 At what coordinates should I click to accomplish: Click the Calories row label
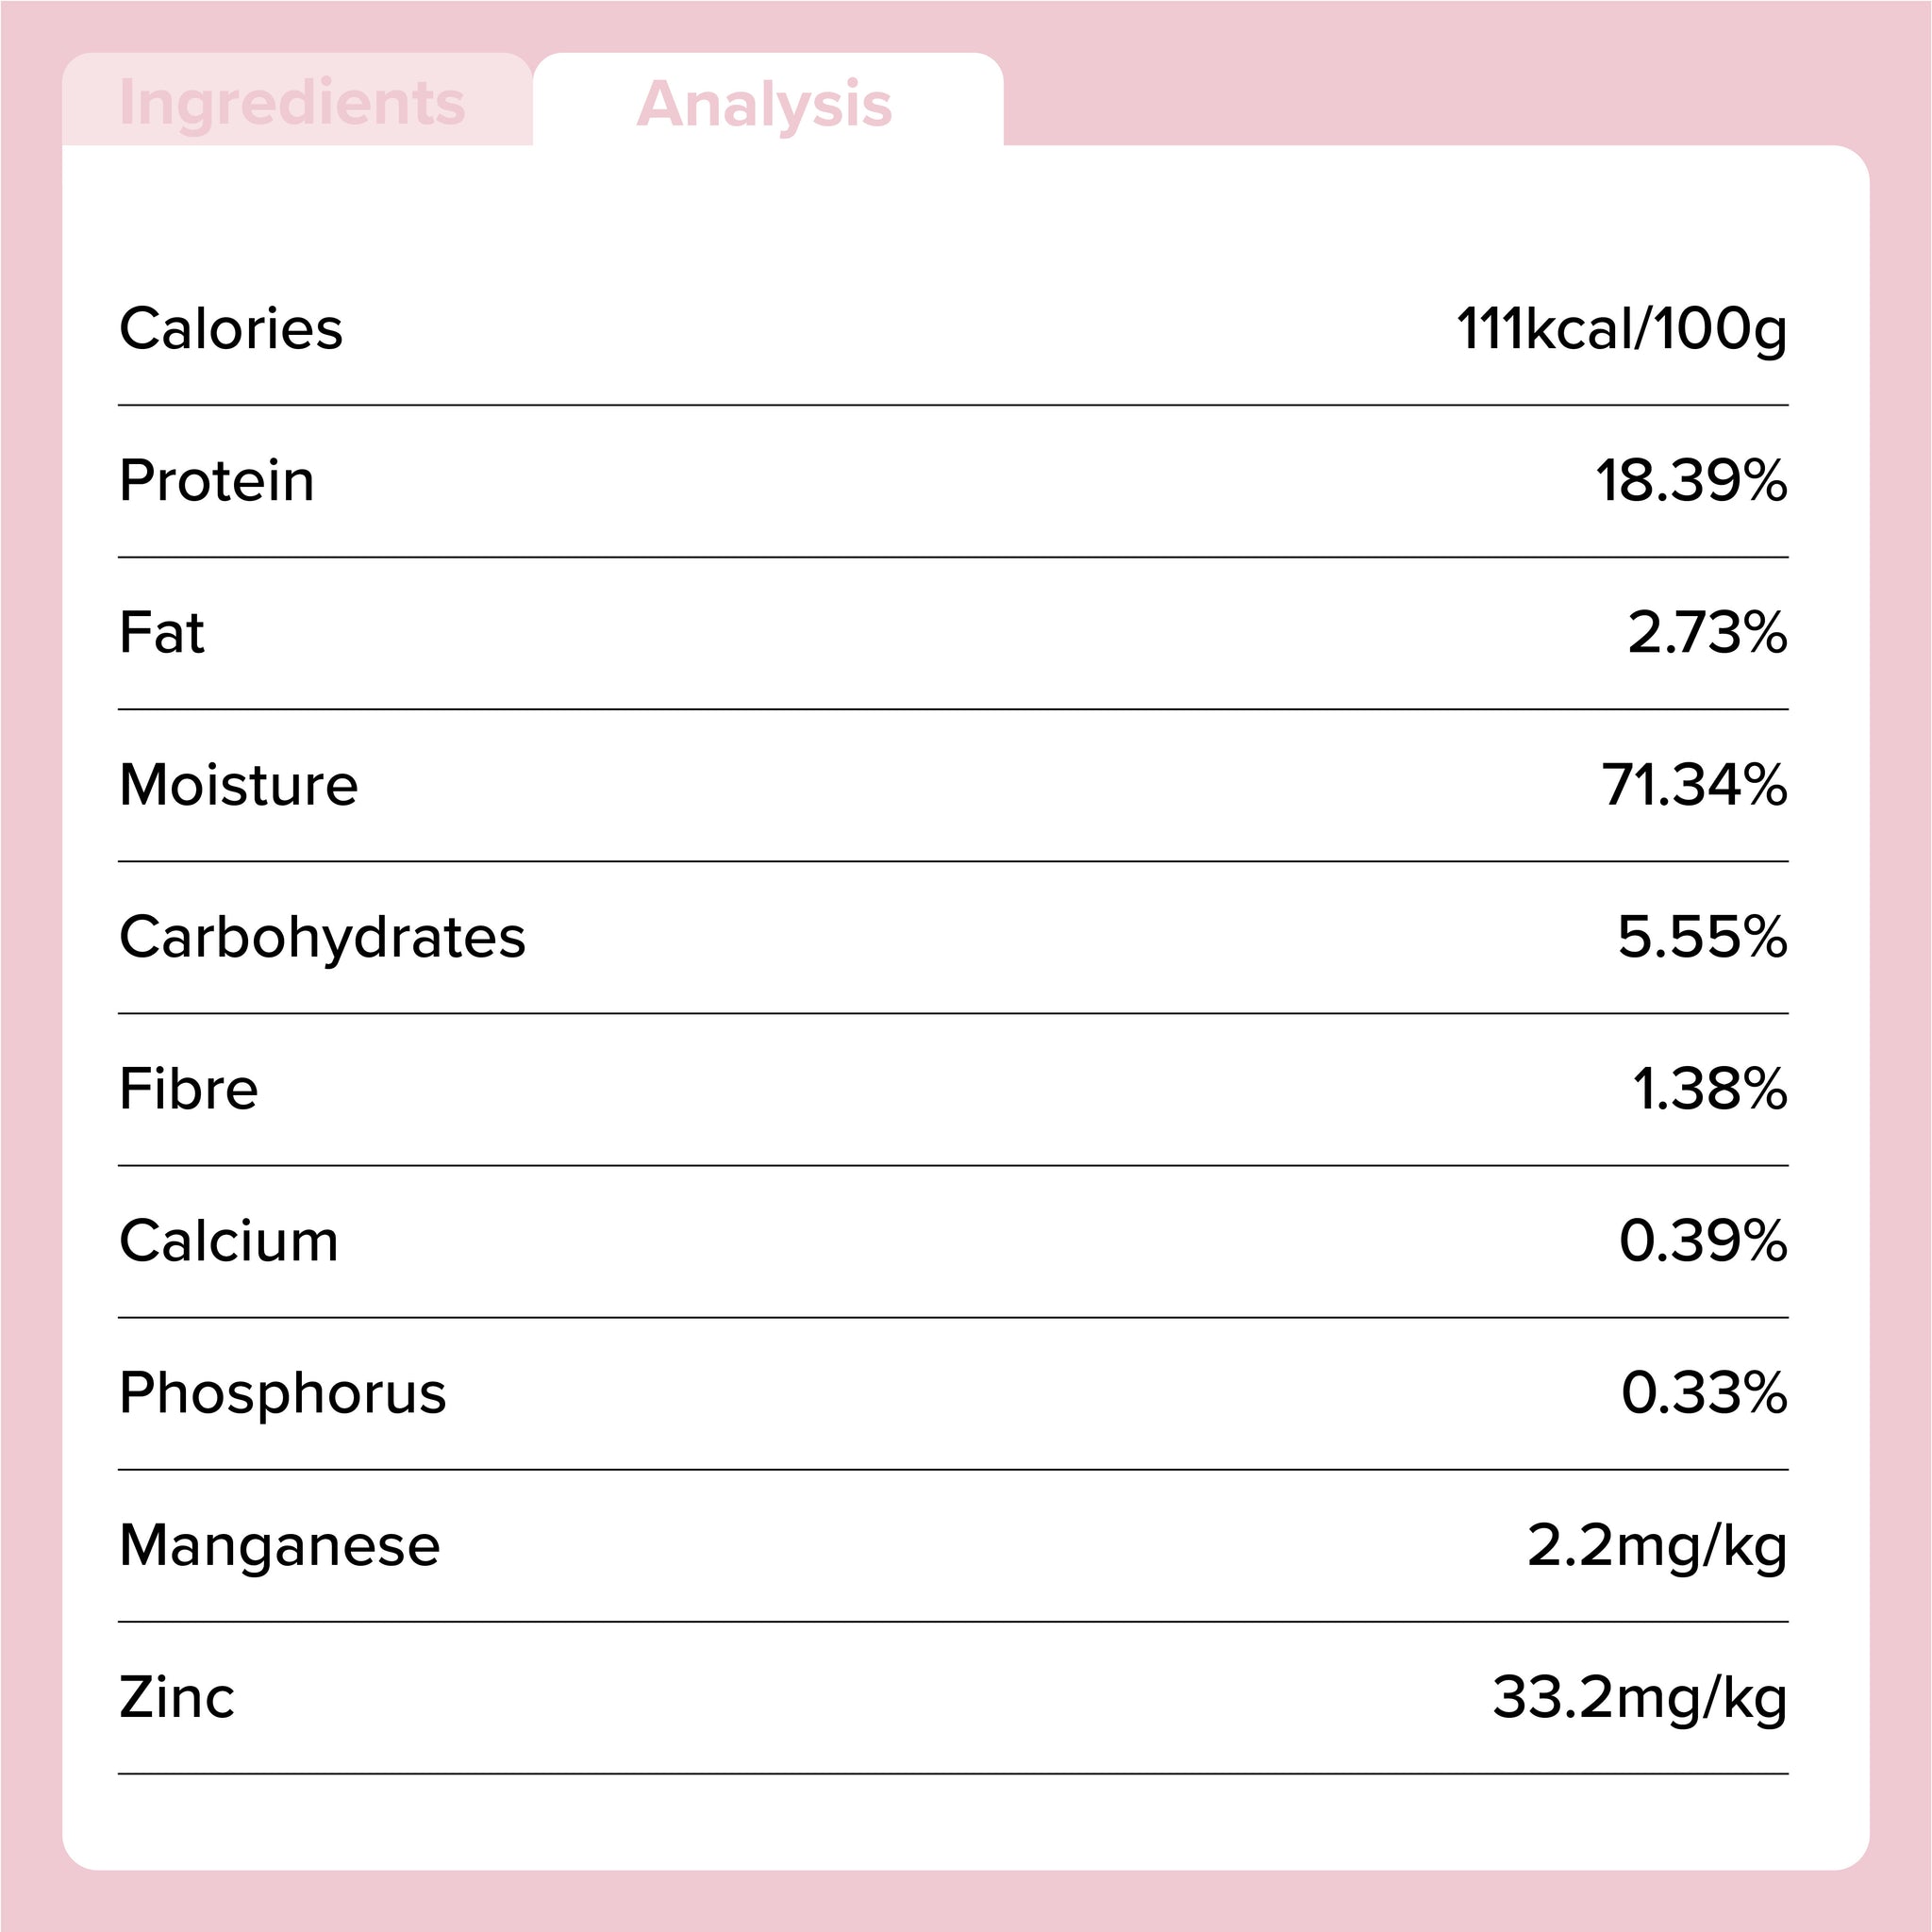tap(231, 329)
